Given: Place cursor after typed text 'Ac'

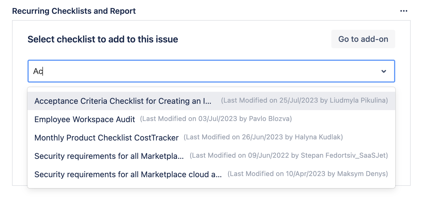Looking at the screenshot, I should pyautogui.click(x=43, y=71).
